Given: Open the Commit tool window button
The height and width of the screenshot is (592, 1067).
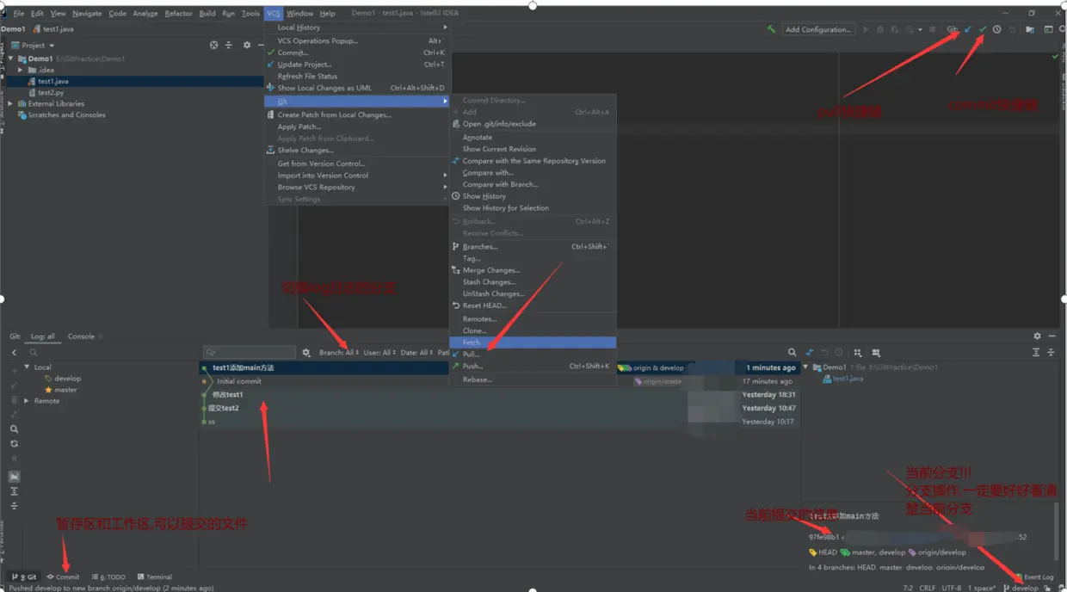Looking at the screenshot, I should click(x=63, y=577).
